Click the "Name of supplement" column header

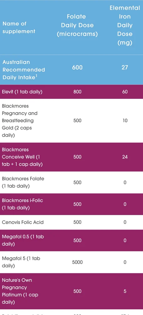(x=19, y=27)
